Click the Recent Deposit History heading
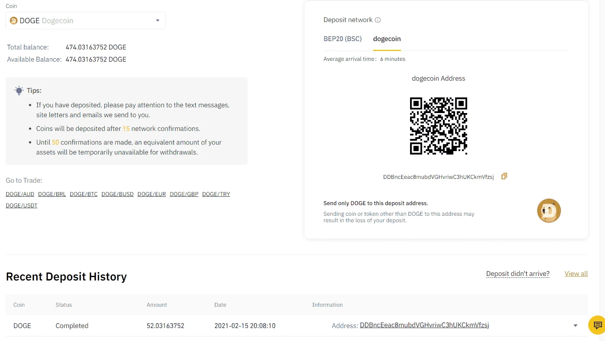The width and height of the screenshot is (605, 341). pos(66,277)
